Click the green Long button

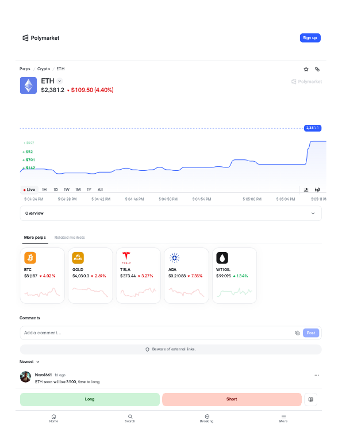90,399
